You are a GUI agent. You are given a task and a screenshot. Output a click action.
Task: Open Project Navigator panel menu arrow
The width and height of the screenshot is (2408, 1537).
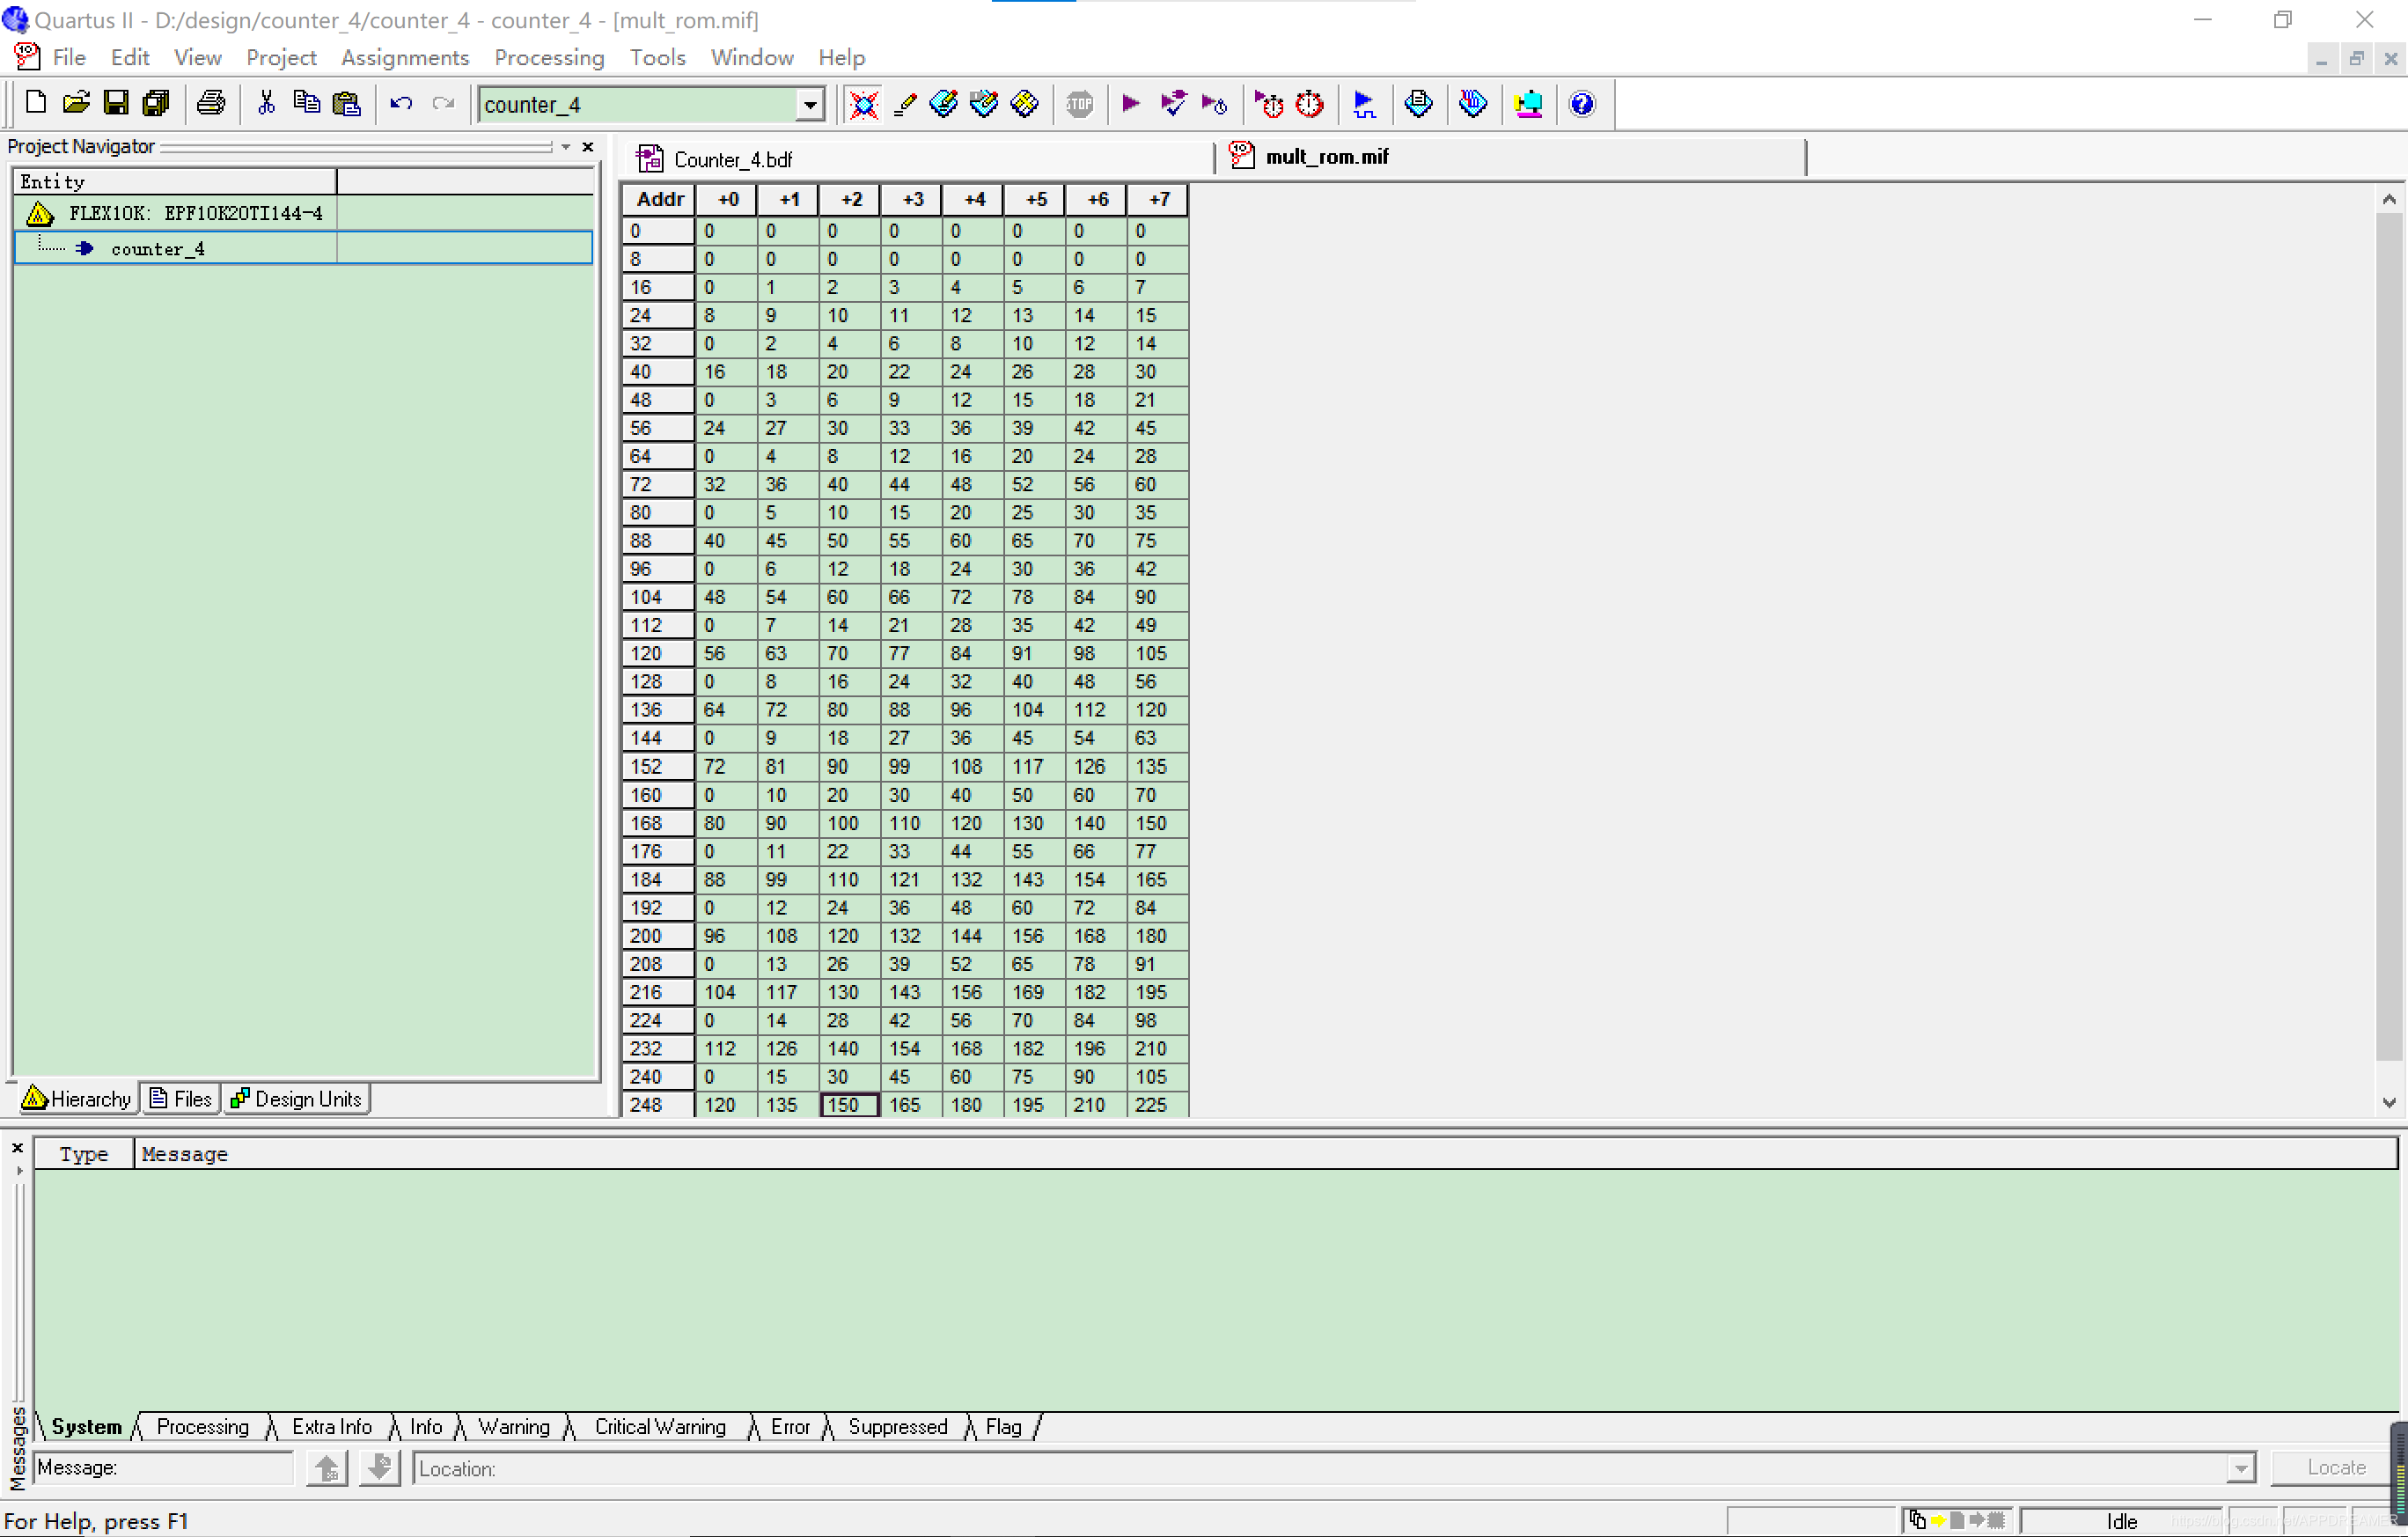point(566,147)
